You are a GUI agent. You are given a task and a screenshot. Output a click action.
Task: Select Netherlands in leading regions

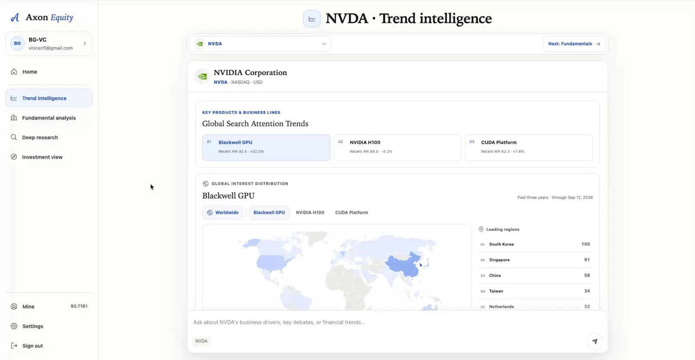point(535,307)
